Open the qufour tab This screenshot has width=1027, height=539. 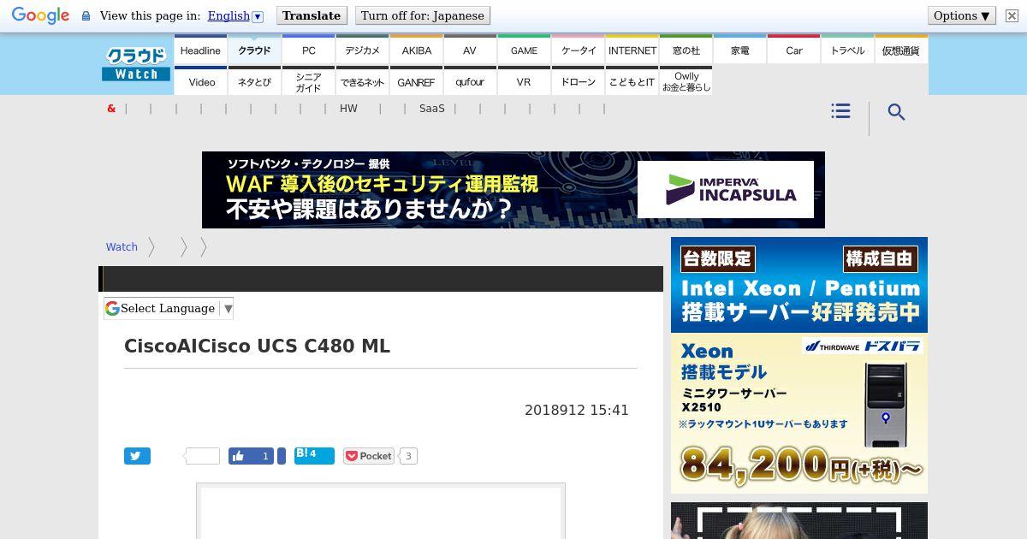(x=470, y=82)
